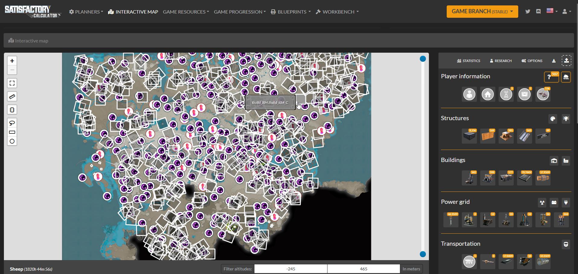The width and height of the screenshot is (578, 274).
Task: Select the ruler measurement tool
Action: point(12,97)
